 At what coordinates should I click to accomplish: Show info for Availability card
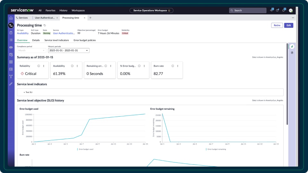point(72,66)
